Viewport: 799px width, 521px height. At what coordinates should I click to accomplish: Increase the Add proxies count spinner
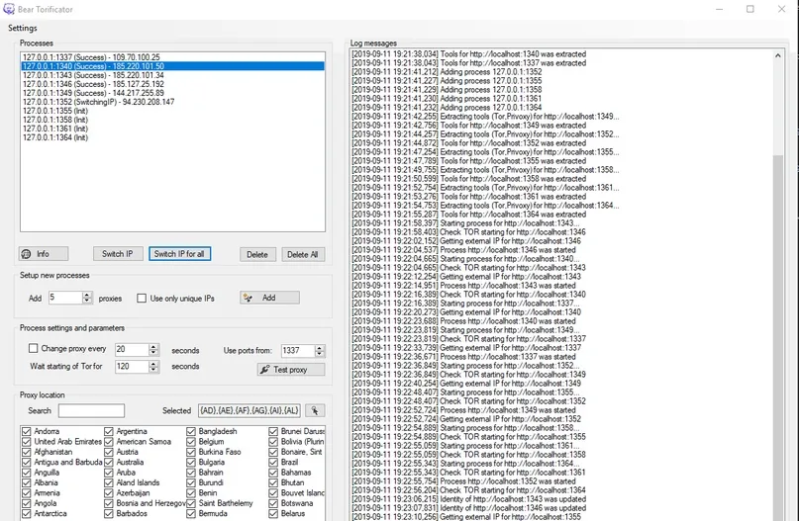click(x=87, y=294)
